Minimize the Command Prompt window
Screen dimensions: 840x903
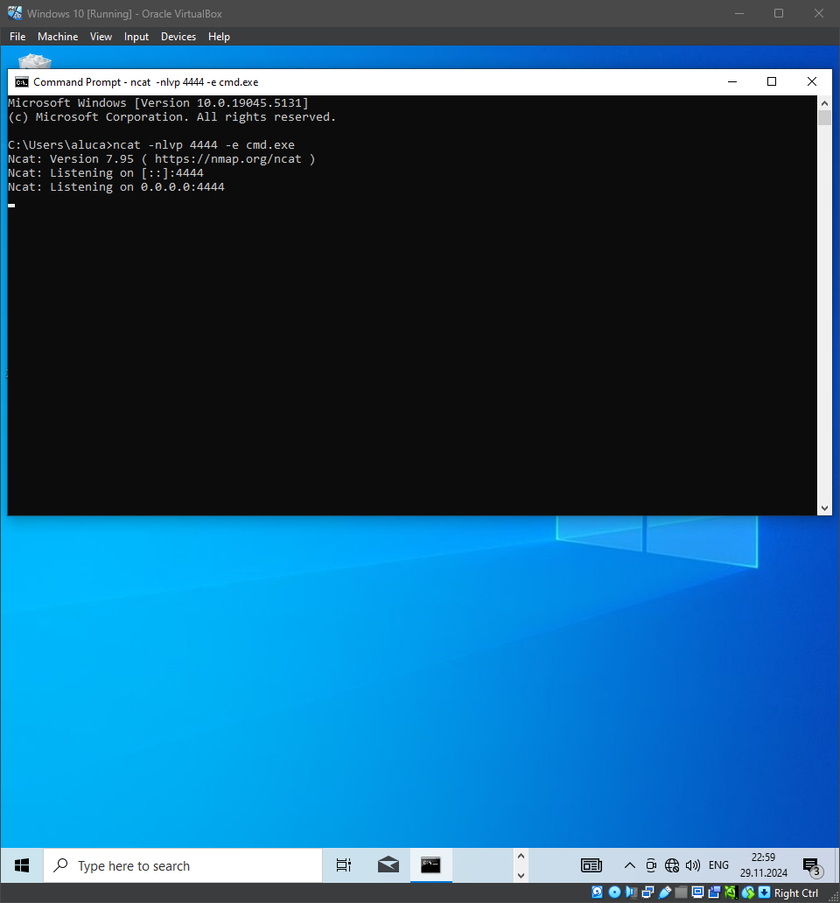732,81
